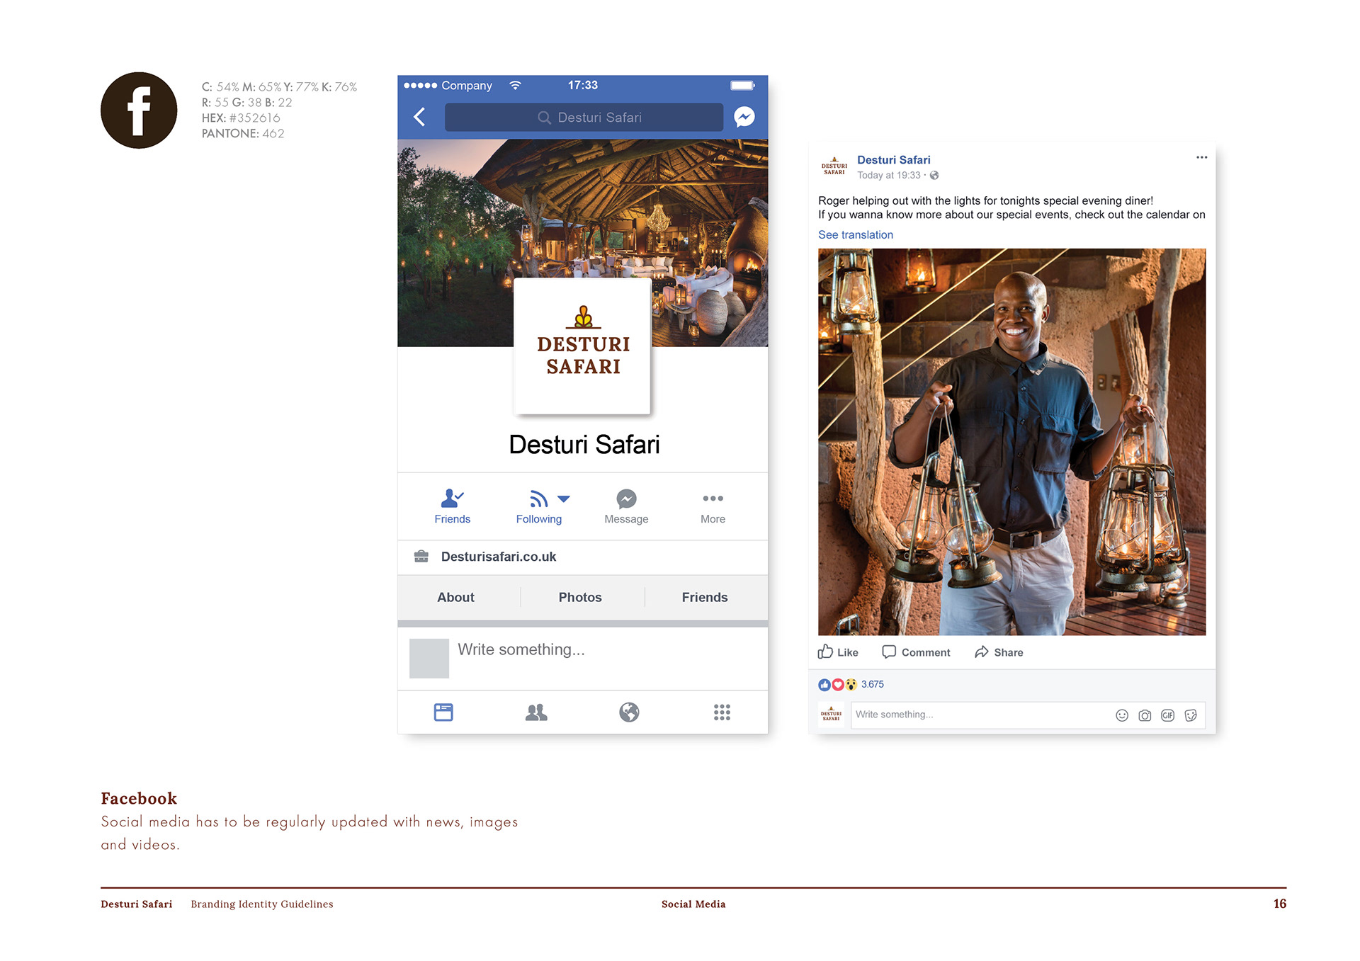Click the R: 55 G: 38 B: 22 text
This screenshot has width=1360, height=961.
pyautogui.click(x=246, y=103)
